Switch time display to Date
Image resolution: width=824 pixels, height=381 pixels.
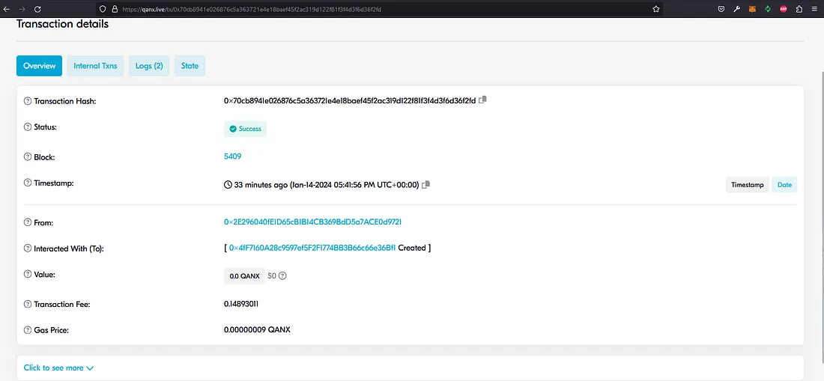pyautogui.click(x=784, y=184)
